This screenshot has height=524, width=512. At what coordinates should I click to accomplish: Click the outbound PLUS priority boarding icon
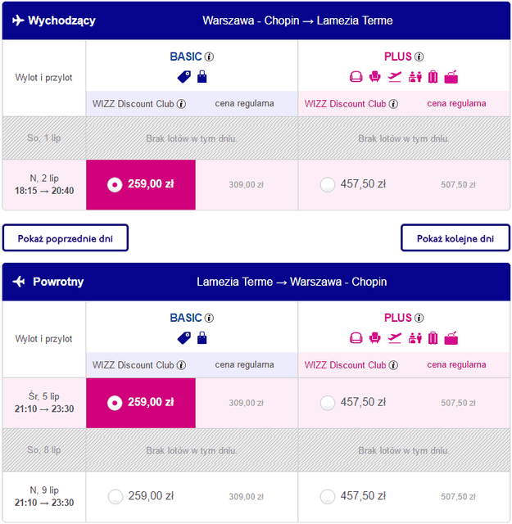pyautogui.click(x=395, y=77)
